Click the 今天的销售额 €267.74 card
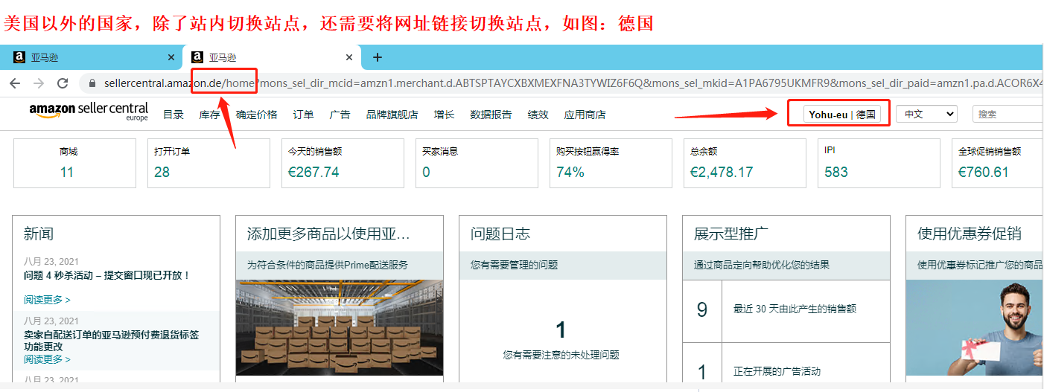 pyautogui.click(x=343, y=164)
